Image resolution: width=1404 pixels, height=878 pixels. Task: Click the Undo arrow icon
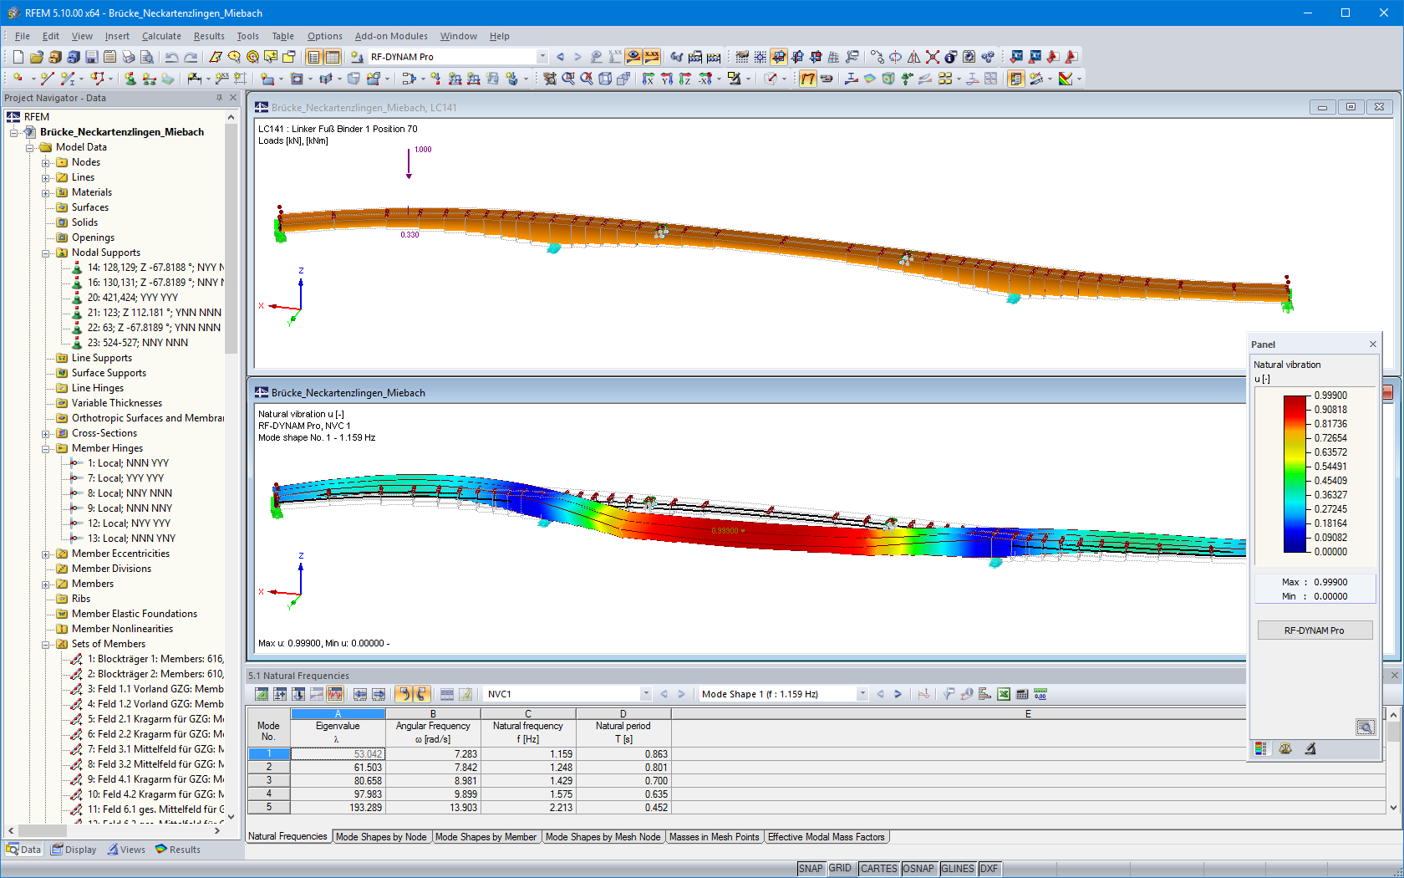click(171, 57)
